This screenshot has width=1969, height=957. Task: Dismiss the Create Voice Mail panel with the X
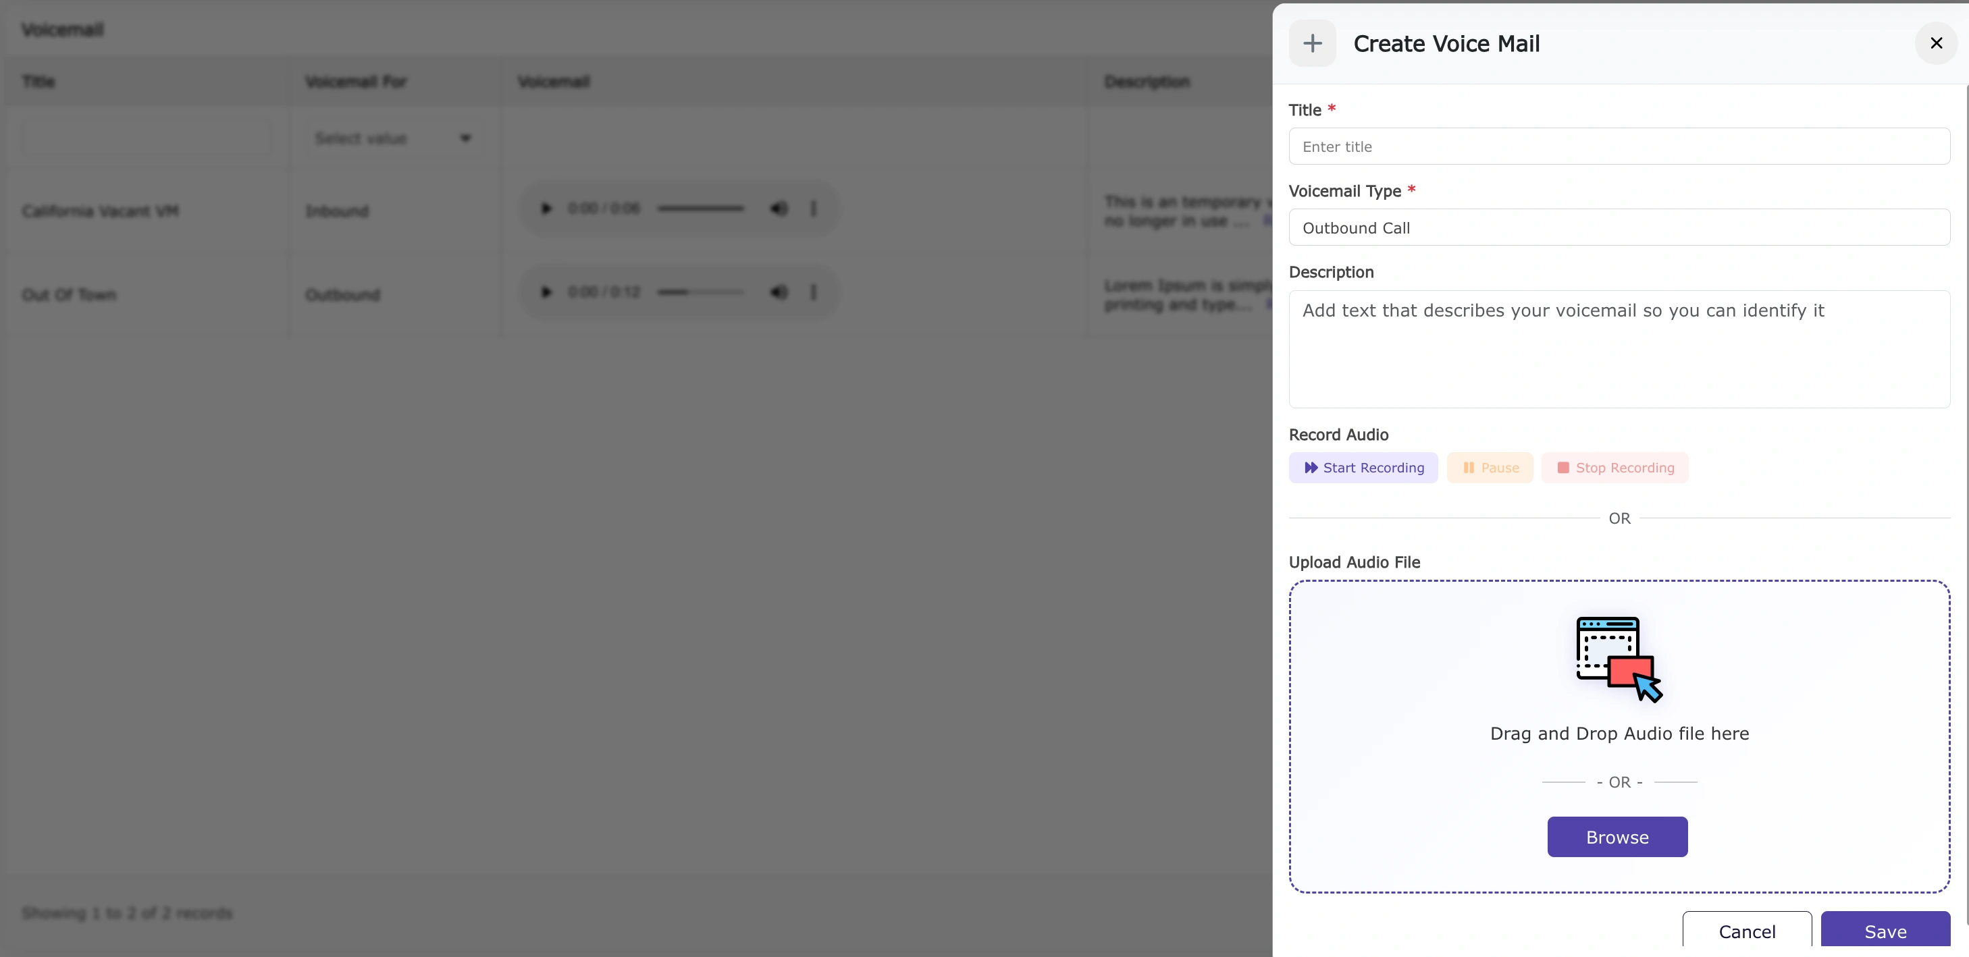(1936, 43)
